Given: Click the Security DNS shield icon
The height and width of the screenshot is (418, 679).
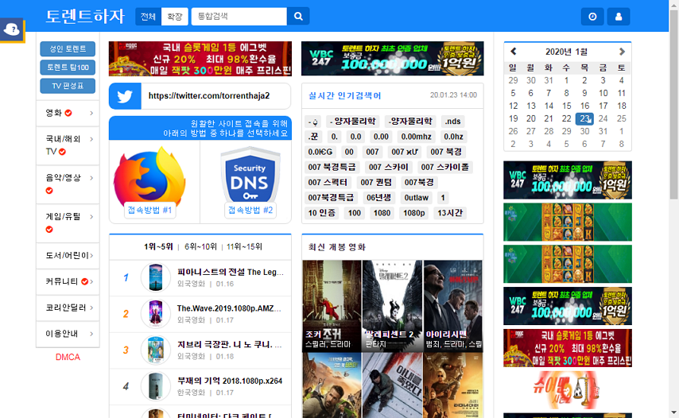Looking at the screenshot, I should [250, 175].
